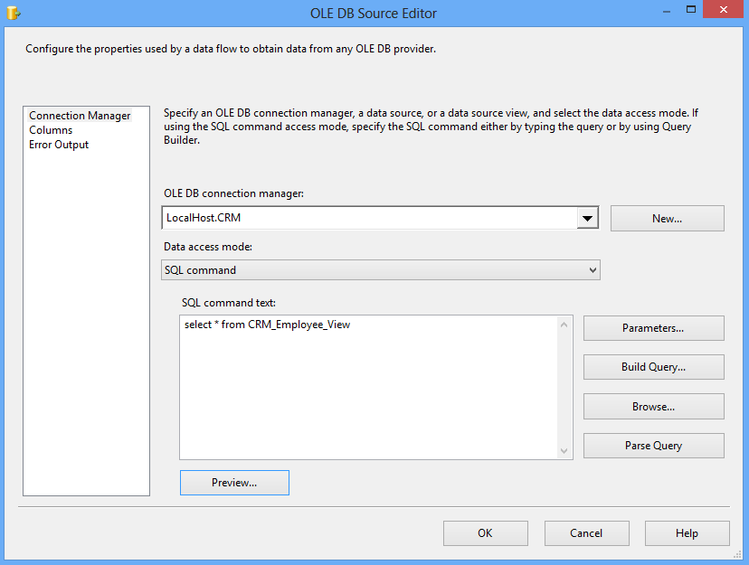The width and height of the screenshot is (749, 565).
Task: Click the SQL text scrollbar up arrow
Action: pos(564,325)
